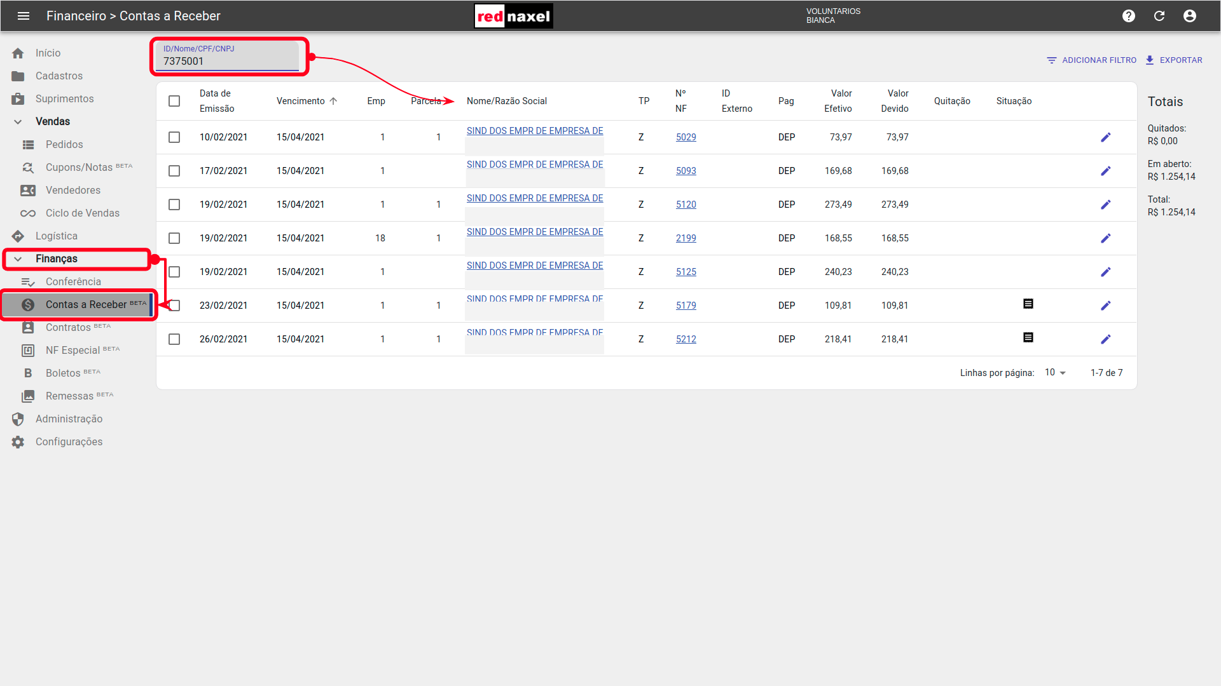Open the hamburger navigation menu
The width and height of the screenshot is (1221, 686).
24,16
